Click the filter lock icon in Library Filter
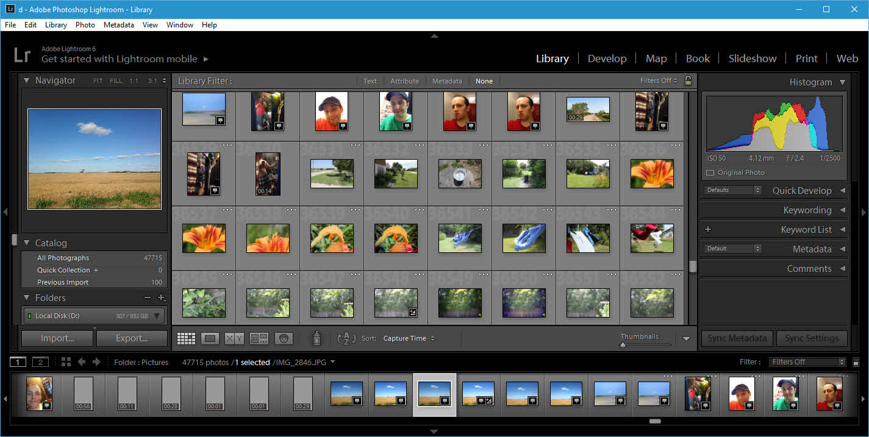This screenshot has height=437, width=869. (688, 80)
